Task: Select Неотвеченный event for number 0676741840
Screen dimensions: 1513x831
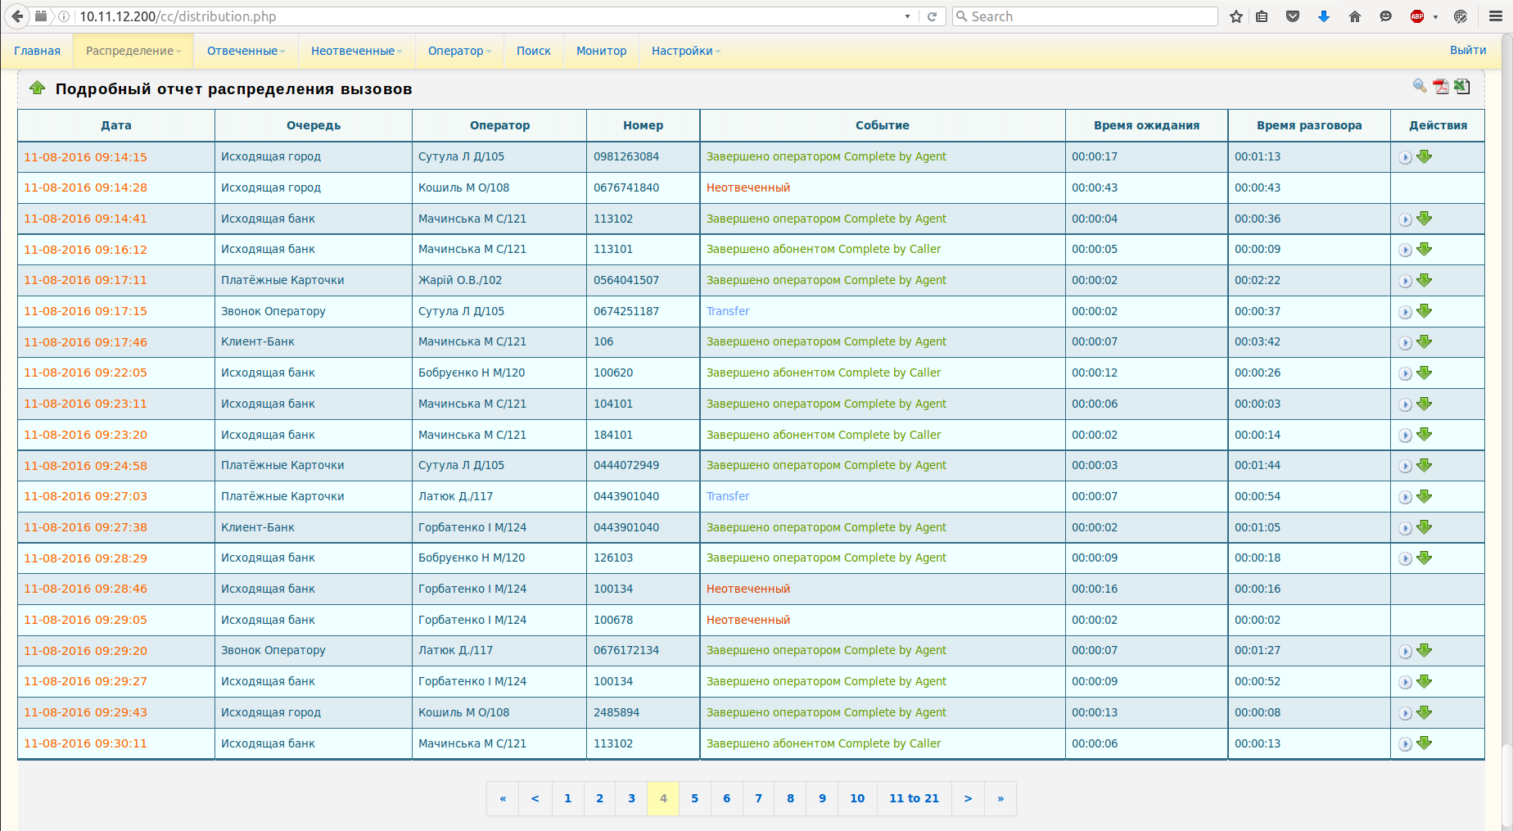Action: pyautogui.click(x=748, y=187)
